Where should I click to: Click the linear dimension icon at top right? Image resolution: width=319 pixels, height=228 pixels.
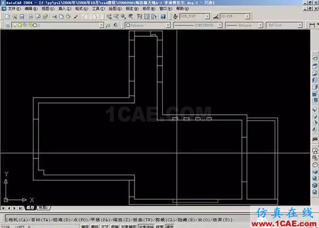(x=312, y=25)
